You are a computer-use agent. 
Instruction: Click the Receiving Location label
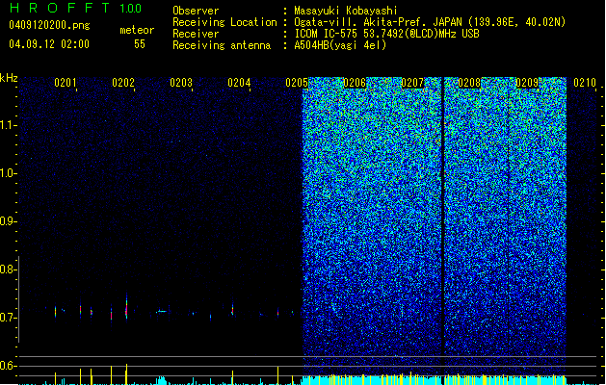pos(224,22)
